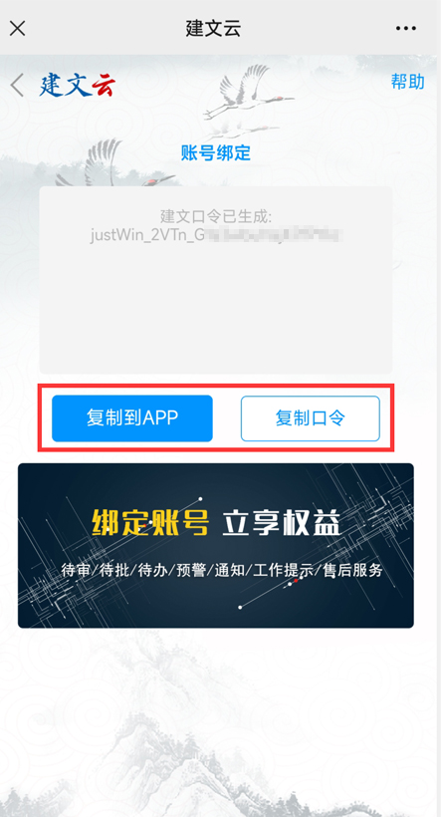Screen dimensions: 441x817
Task: Tap the 建文云 calligraphy logo
Action: (x=77, y=86)
